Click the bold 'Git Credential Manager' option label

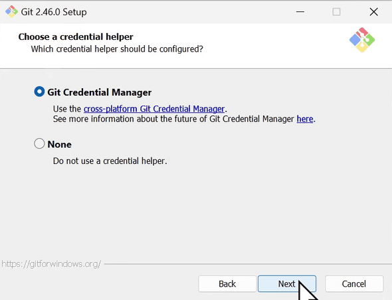[100, 92]
